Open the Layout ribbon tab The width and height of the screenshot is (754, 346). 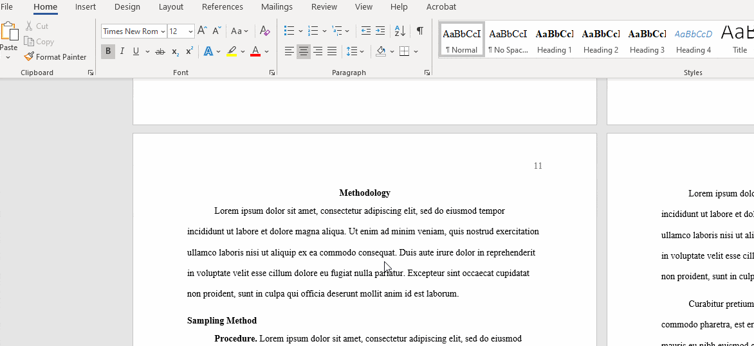[x=170, y=7]
